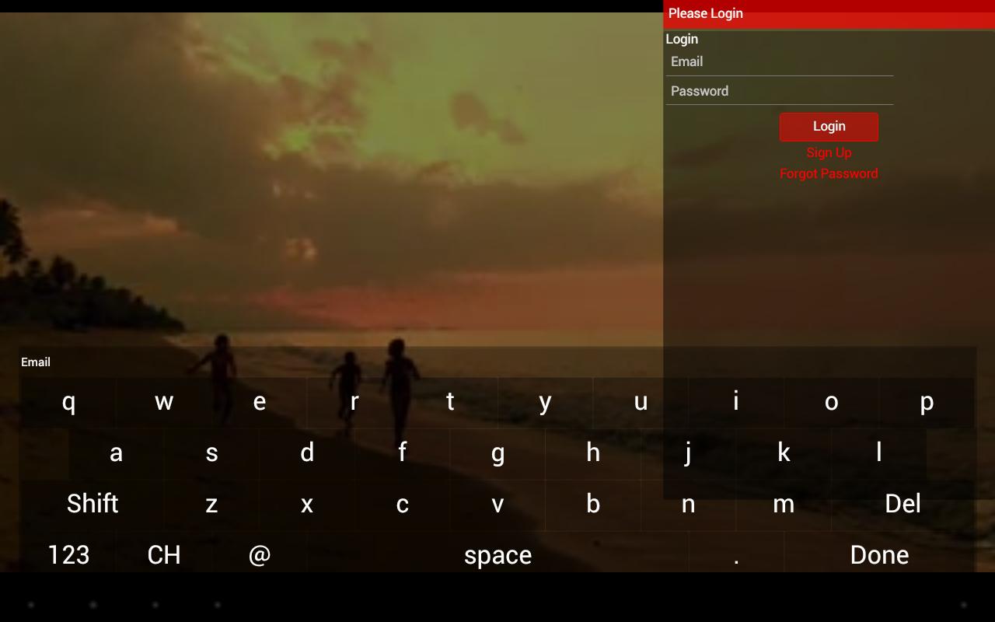Tap the v key on the keyboard
Viewport: 995px width, 622px height.
pos(497,504)
